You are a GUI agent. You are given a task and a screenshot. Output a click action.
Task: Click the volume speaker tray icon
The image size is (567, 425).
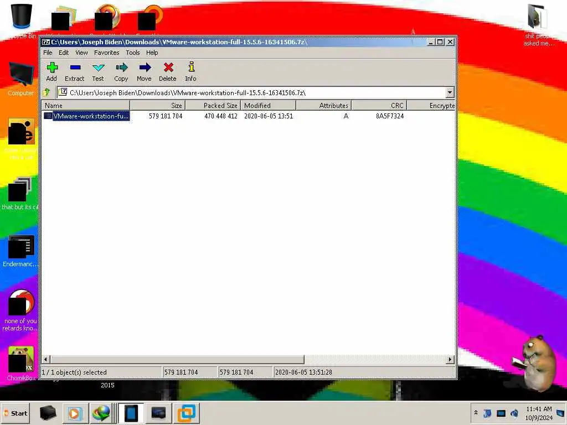514,413
